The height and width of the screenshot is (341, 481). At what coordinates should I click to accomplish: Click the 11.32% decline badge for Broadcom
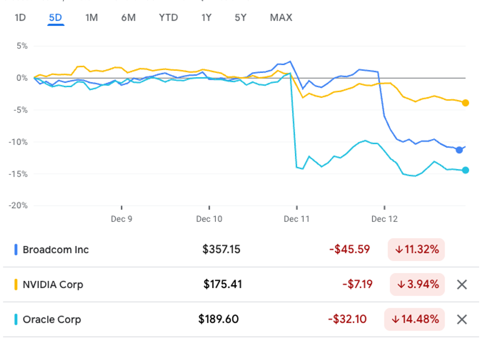pyautogui.click(x=416, y=250)
